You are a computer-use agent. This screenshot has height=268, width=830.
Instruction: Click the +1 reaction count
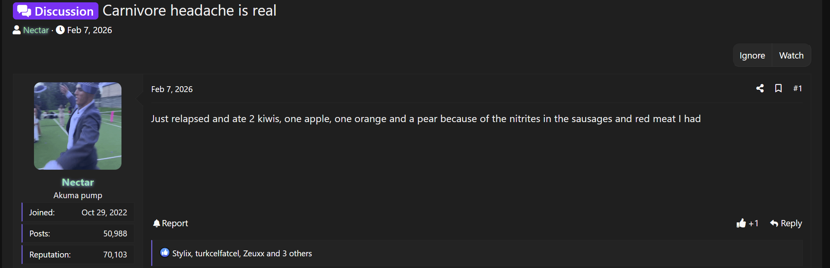click(x=753, y=223)
